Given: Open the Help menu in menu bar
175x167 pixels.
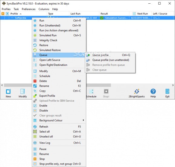Looking at the screenshot, I should tap(55, 9).
